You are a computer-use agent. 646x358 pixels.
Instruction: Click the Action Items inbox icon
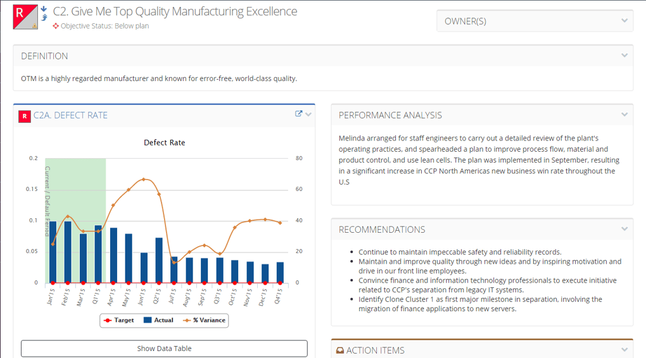click(340, 350)
